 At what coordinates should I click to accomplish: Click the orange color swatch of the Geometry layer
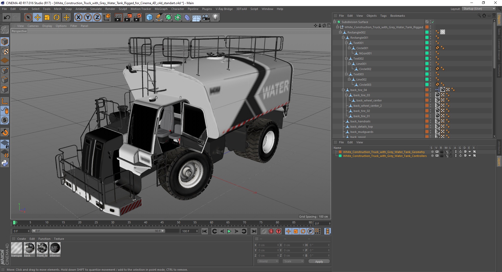point(340,152)
